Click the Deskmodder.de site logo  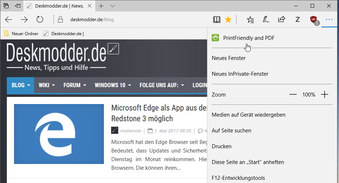pos(56,57)
